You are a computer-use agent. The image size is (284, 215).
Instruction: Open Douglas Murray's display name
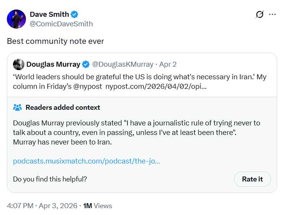coord(53,64)
